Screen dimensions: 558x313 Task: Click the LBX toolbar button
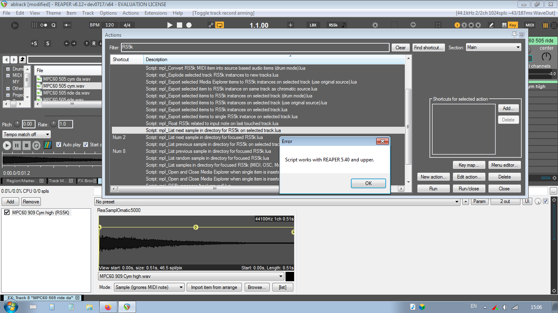313,25
